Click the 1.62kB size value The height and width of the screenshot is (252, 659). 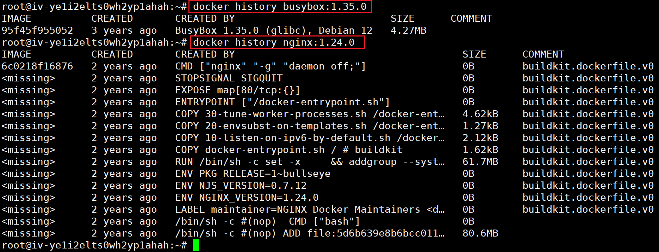[x=480, y=150]
